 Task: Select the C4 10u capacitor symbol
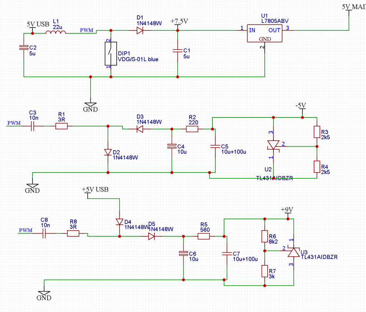click(172, 146)
